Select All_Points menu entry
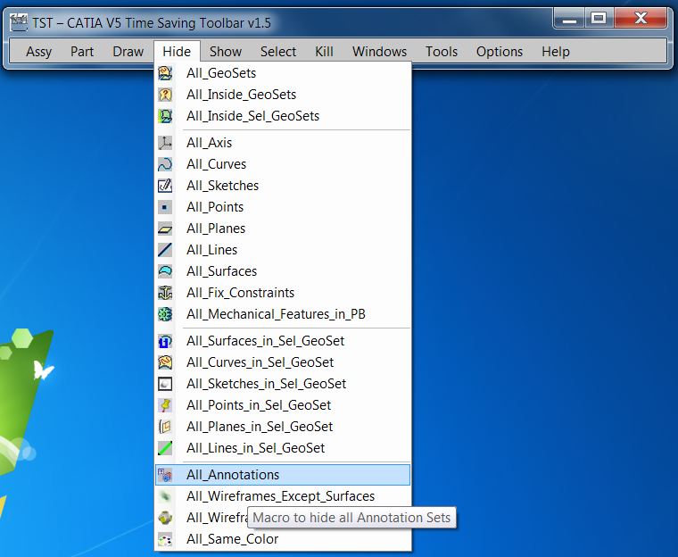678x557 pixels. tap(283, 207)
